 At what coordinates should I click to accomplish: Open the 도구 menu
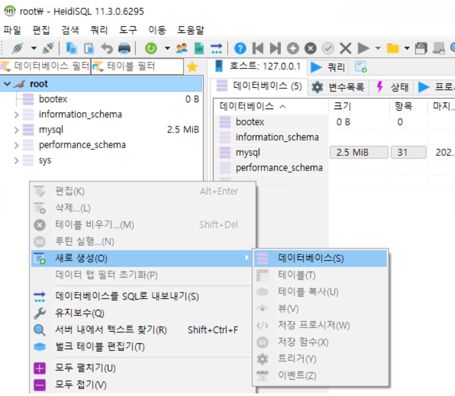tap(128, 29)
